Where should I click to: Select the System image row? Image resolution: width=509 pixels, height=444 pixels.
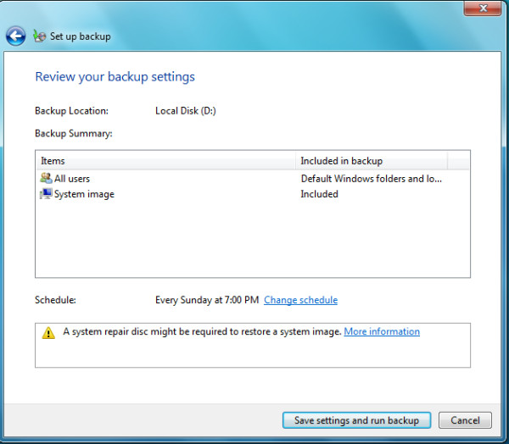(253, 194)
